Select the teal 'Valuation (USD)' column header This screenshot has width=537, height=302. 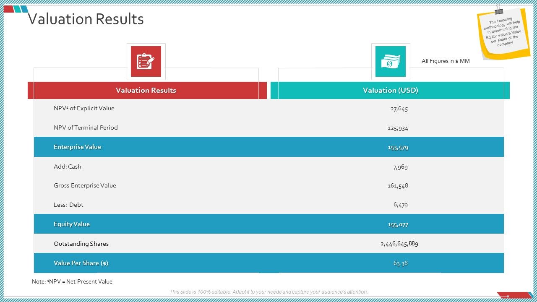click(390, 91)
